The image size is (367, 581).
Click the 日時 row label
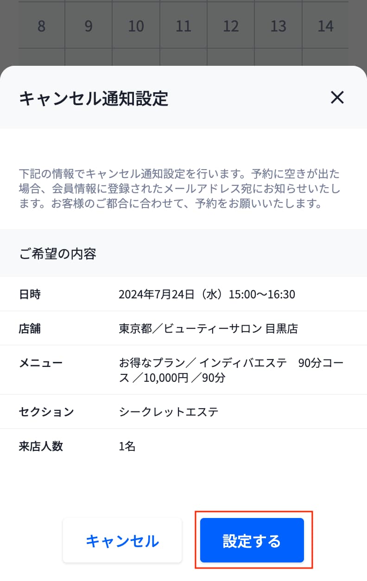click(x=30, y=294)
